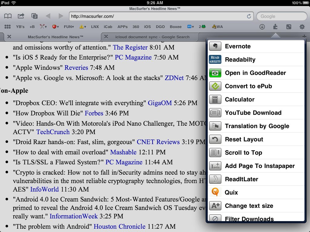Select Evernote from the module menu

256,46
